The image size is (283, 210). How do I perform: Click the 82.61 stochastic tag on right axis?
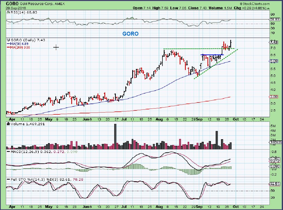point(275,184)
